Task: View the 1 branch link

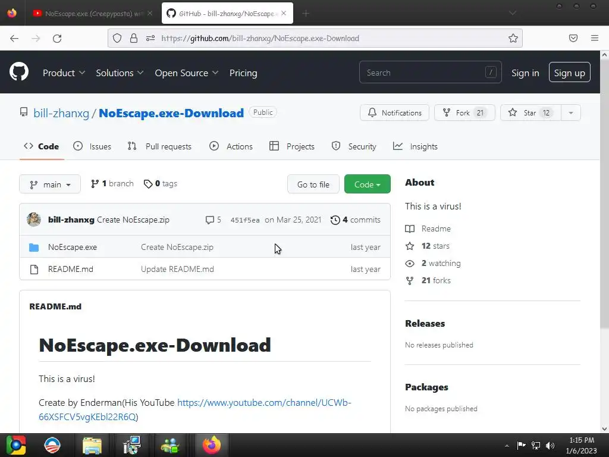Action: 112,184
